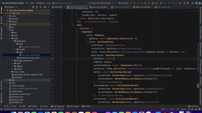Open the Problems tool window button
This screenshot has width=202, height=113.
[33, 106]
